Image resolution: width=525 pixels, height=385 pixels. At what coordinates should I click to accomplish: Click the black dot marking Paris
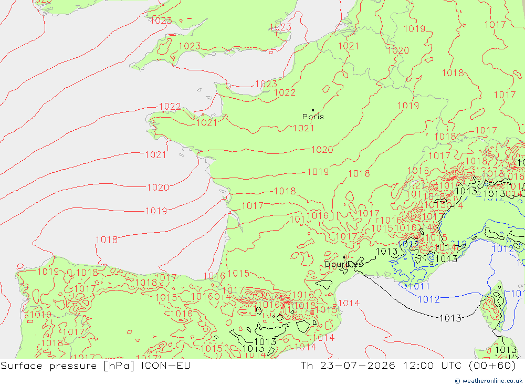(313, 110)
